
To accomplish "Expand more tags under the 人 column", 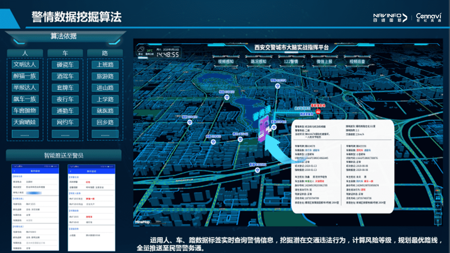I will [25, 135].
